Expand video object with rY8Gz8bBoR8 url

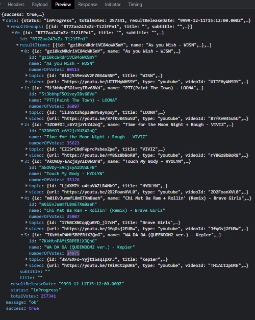coord(27,155)
